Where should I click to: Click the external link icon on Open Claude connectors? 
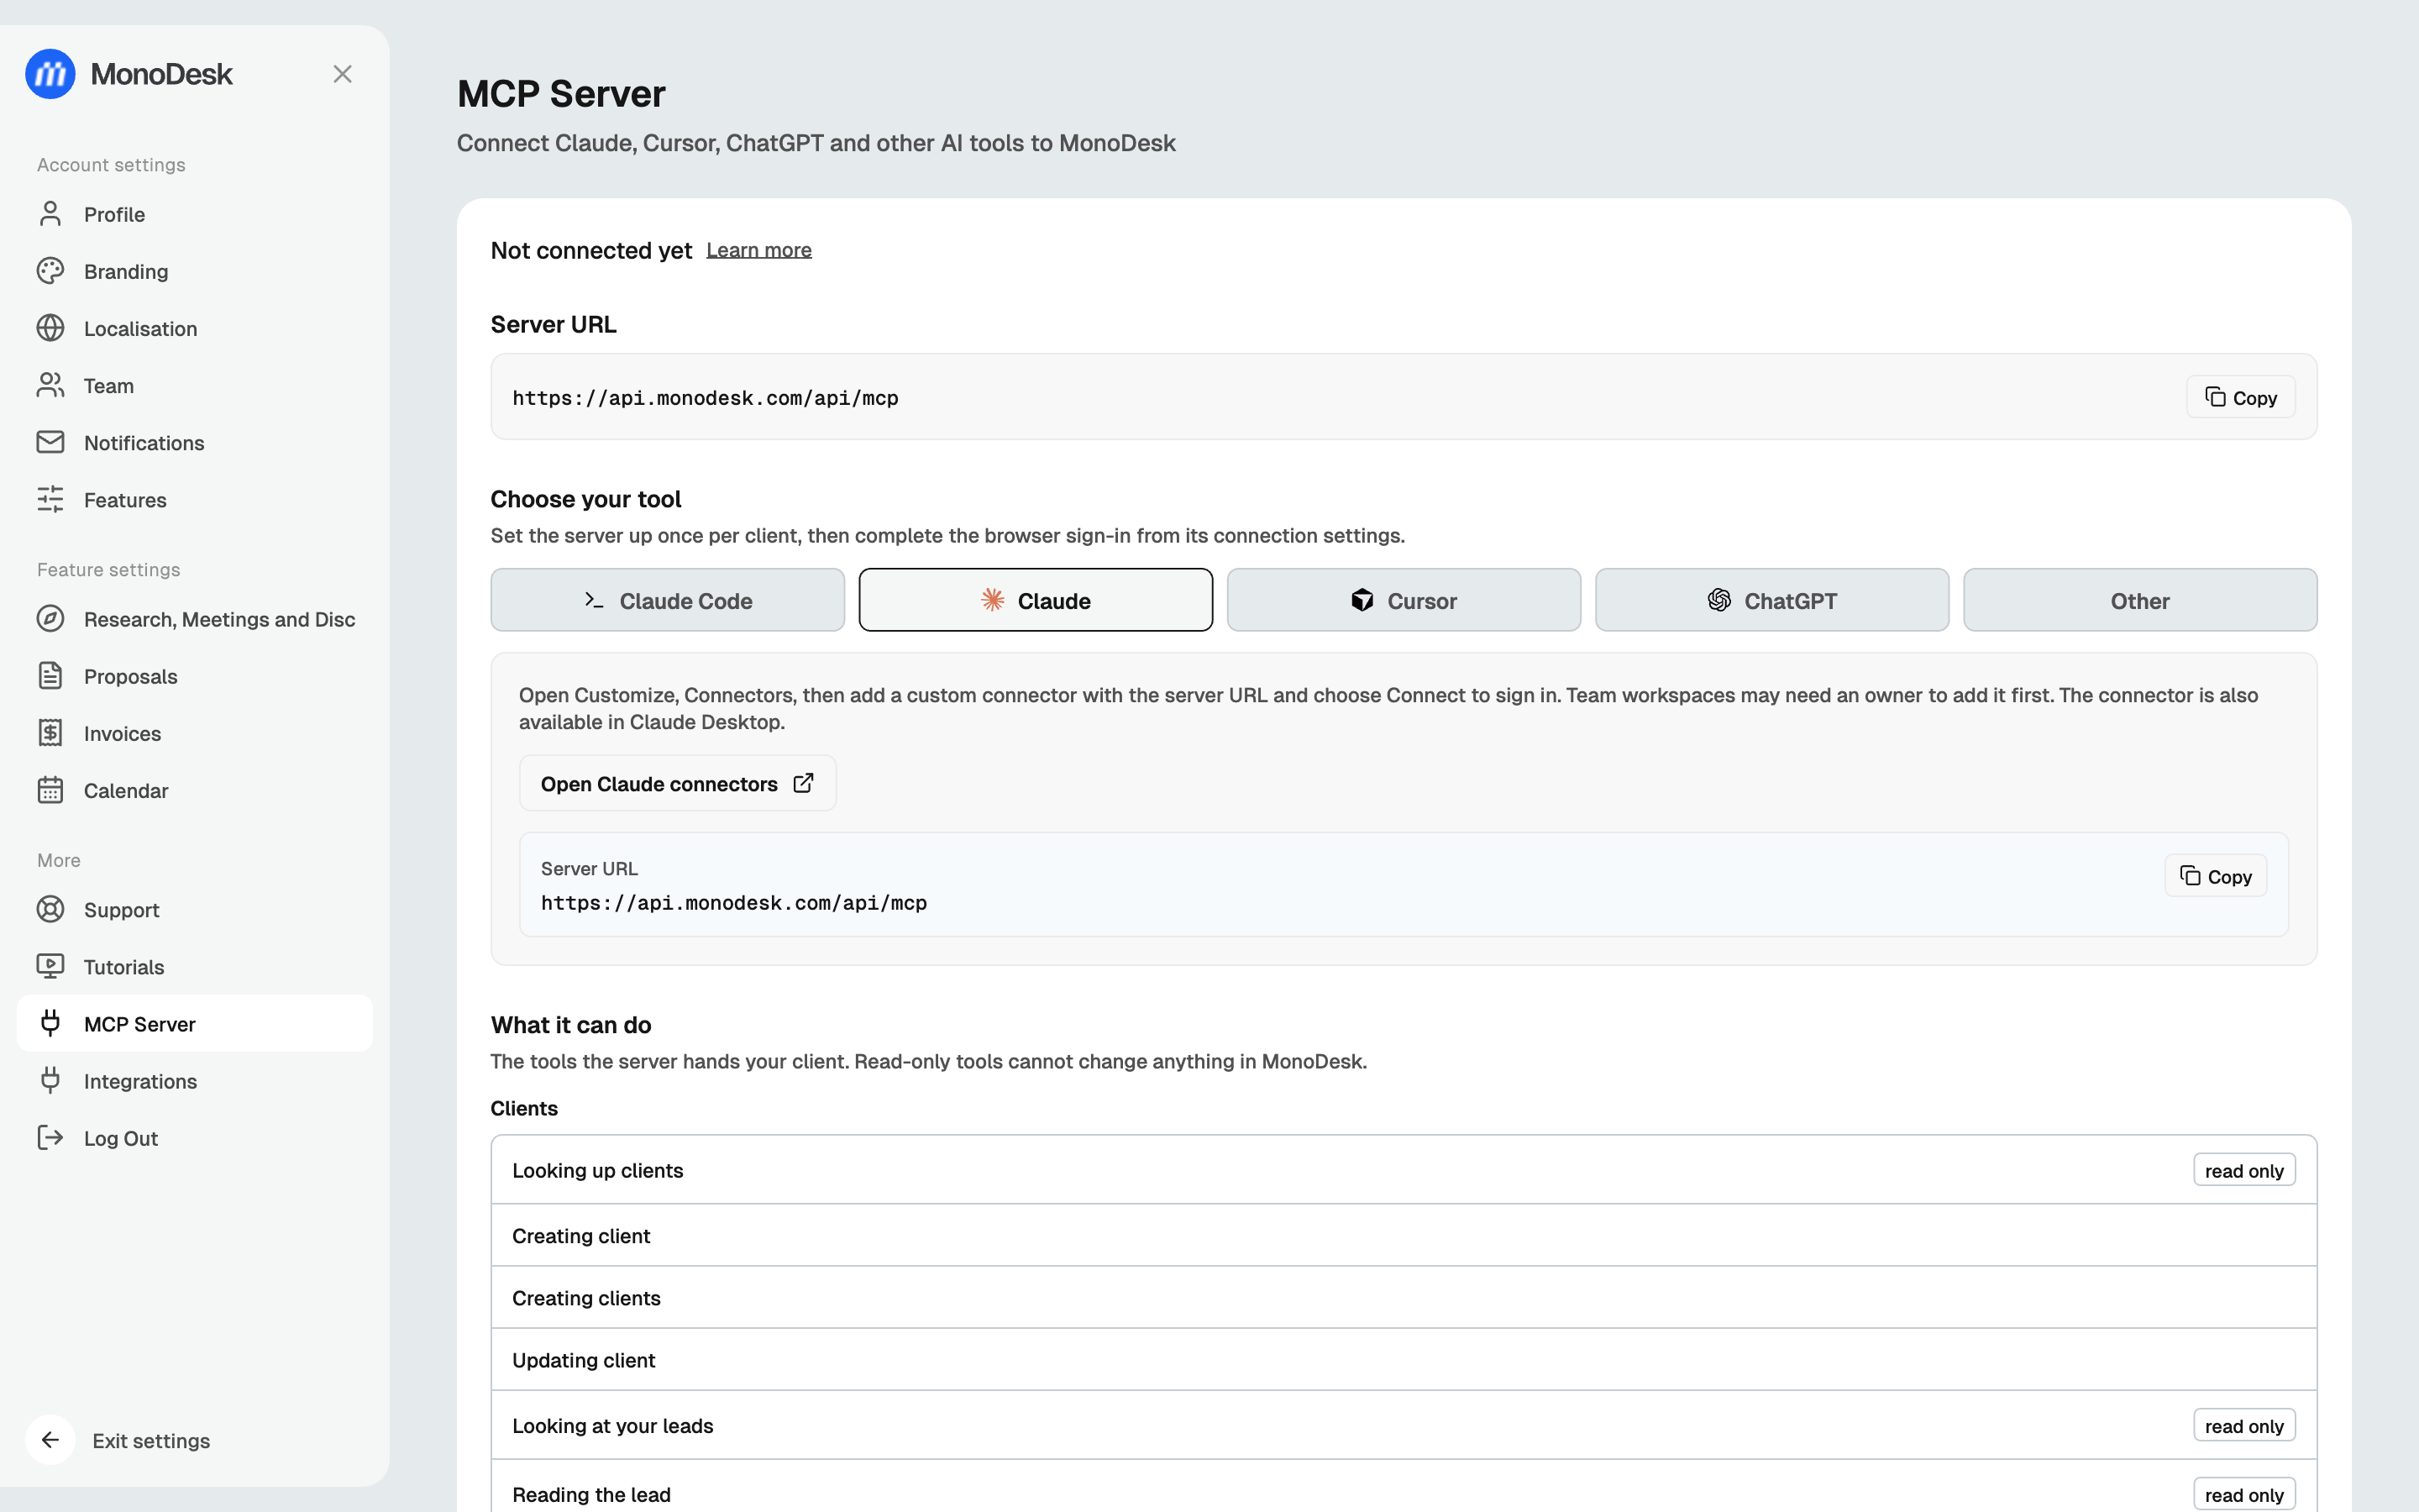(804, 783)
